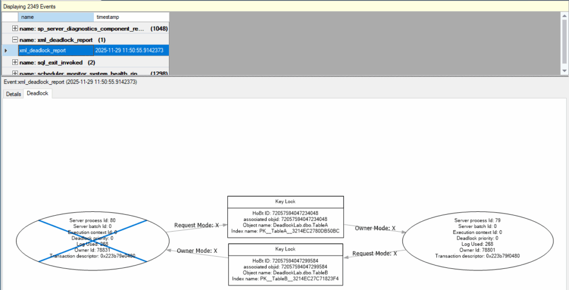
Task: Click the Request Mode: X edge from process 80
Action: tap(197, 226)
